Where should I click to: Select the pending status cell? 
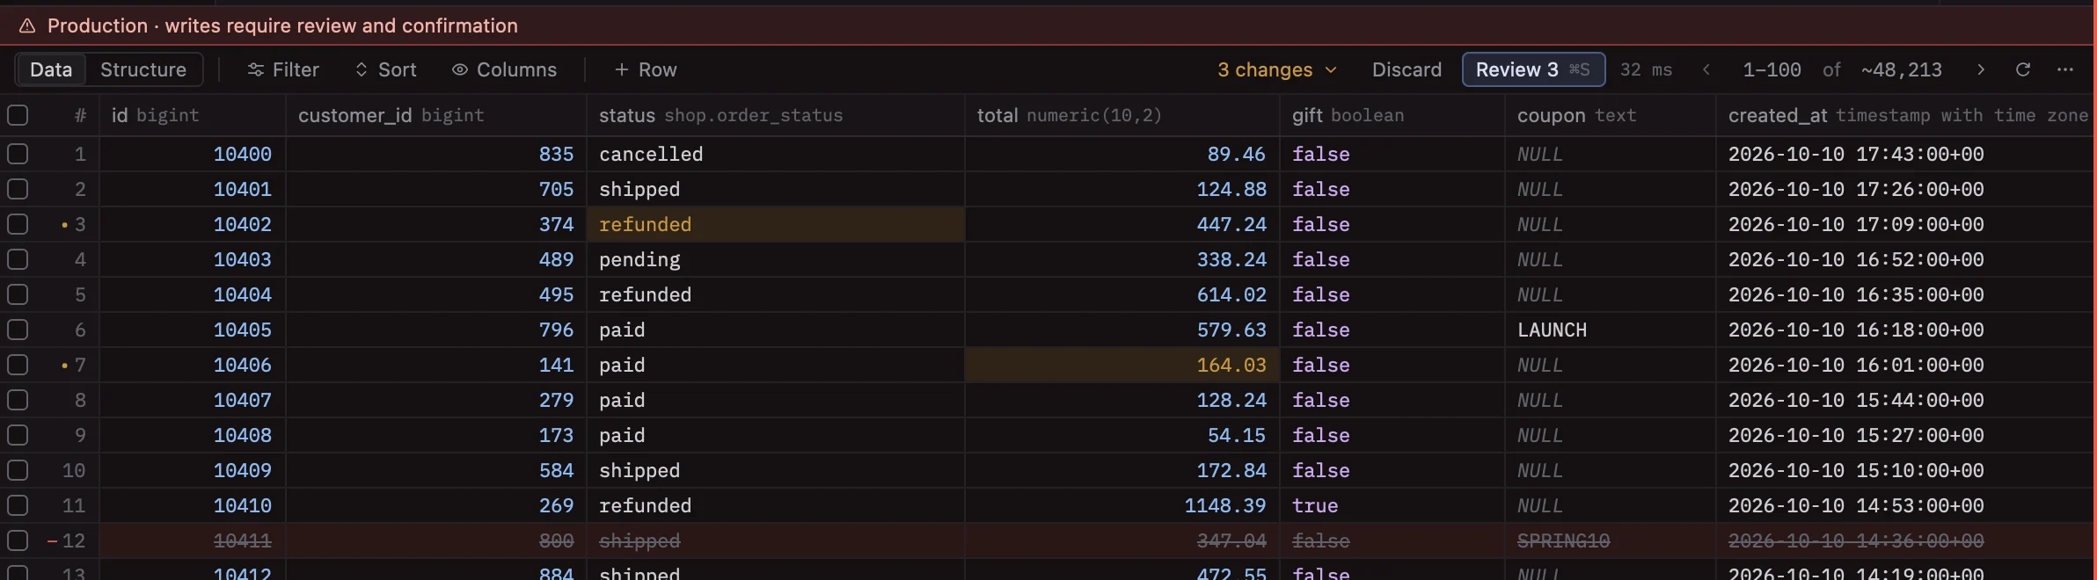pyautogui.click(x=776, y=259)
